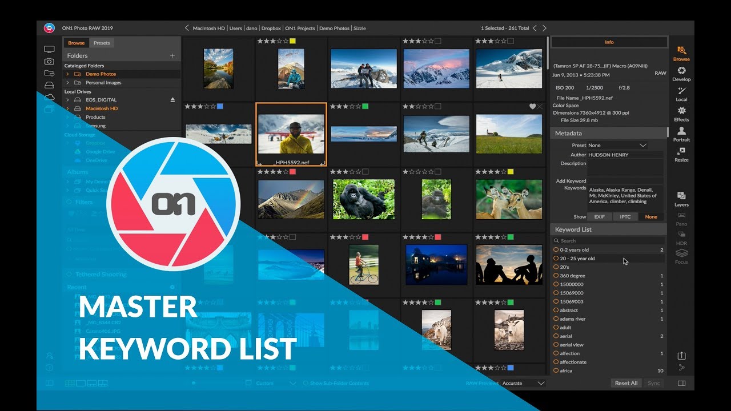Viewport: 731px width, 411px height.
Task: Expand the Macintosh HD drive
Action: click(x=67, y=108)
